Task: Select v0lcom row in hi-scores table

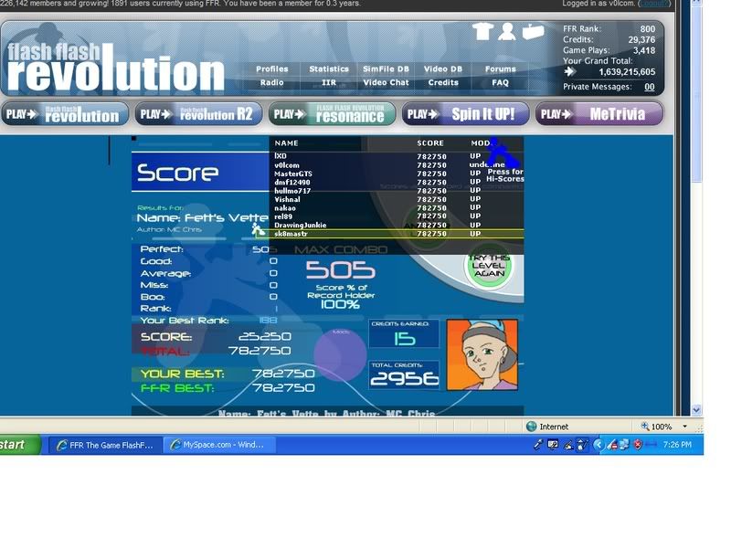Action: pos(397,165)
